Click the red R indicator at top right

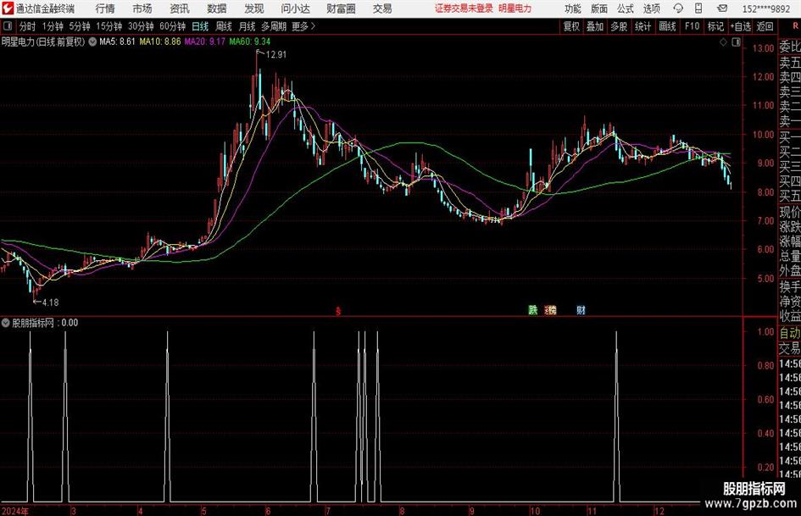tap(795, 25)
